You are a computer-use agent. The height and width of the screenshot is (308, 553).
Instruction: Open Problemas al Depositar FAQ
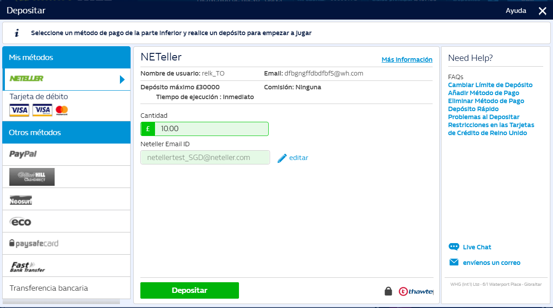coord(484,117)
